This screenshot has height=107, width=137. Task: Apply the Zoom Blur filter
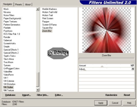coord(101,103)
